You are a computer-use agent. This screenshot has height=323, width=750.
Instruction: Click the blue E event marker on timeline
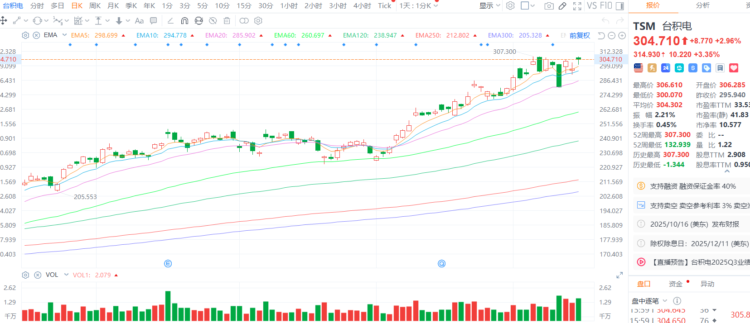[168, 263]
